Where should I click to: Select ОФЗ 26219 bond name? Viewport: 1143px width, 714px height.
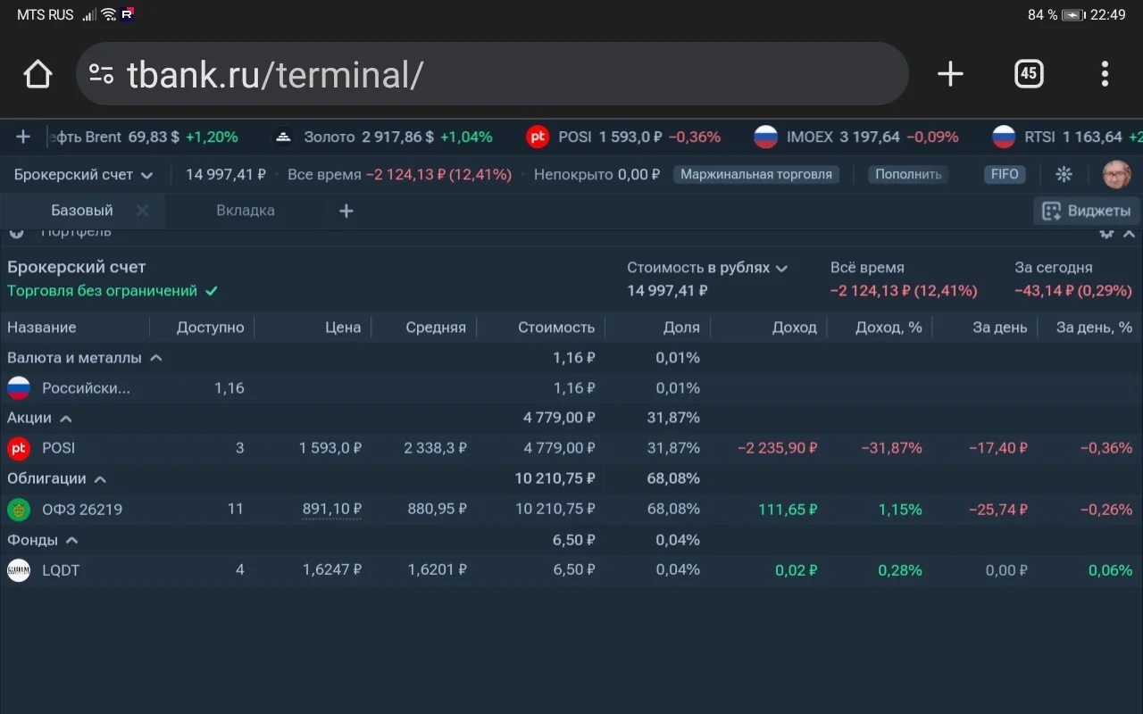[x=82, y=510]
